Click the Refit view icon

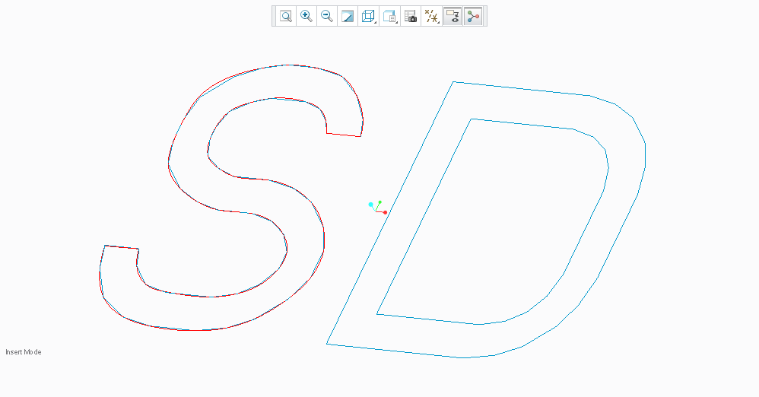(286, 16)
